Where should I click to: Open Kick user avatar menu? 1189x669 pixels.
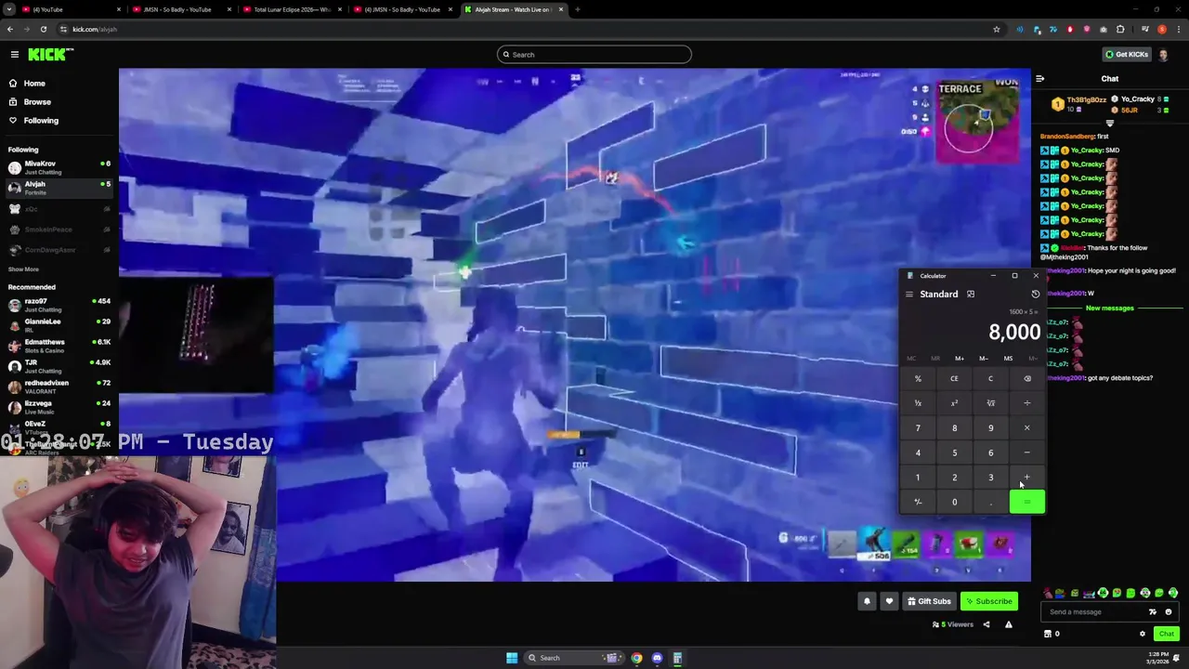coord(1163,54)
